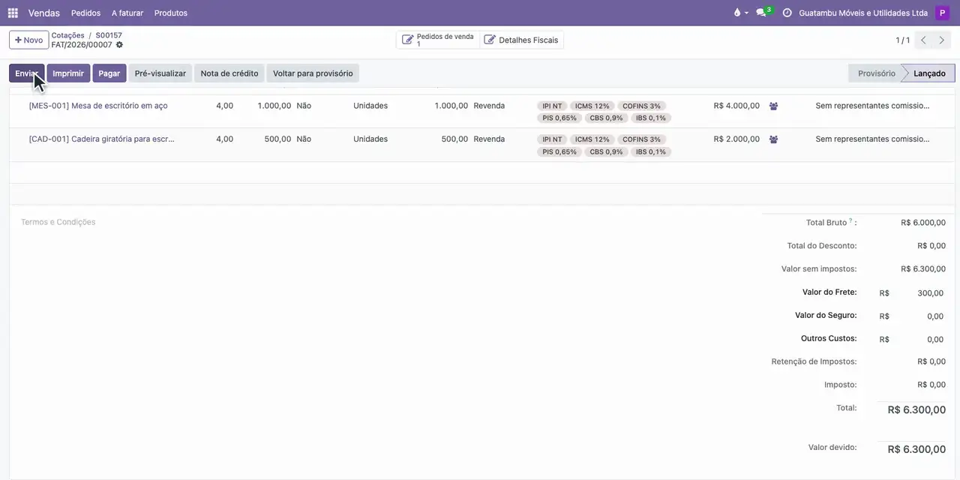
Task: Click the Total Bruto help question mark
Action: coord(850,220)
